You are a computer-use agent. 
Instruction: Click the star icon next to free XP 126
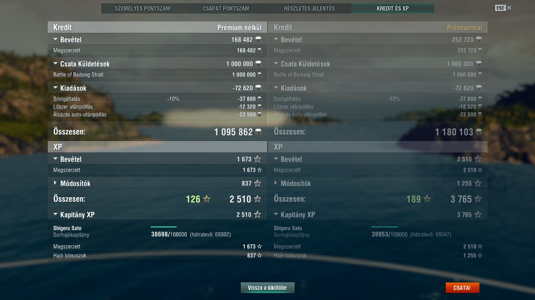click(207, 199)
